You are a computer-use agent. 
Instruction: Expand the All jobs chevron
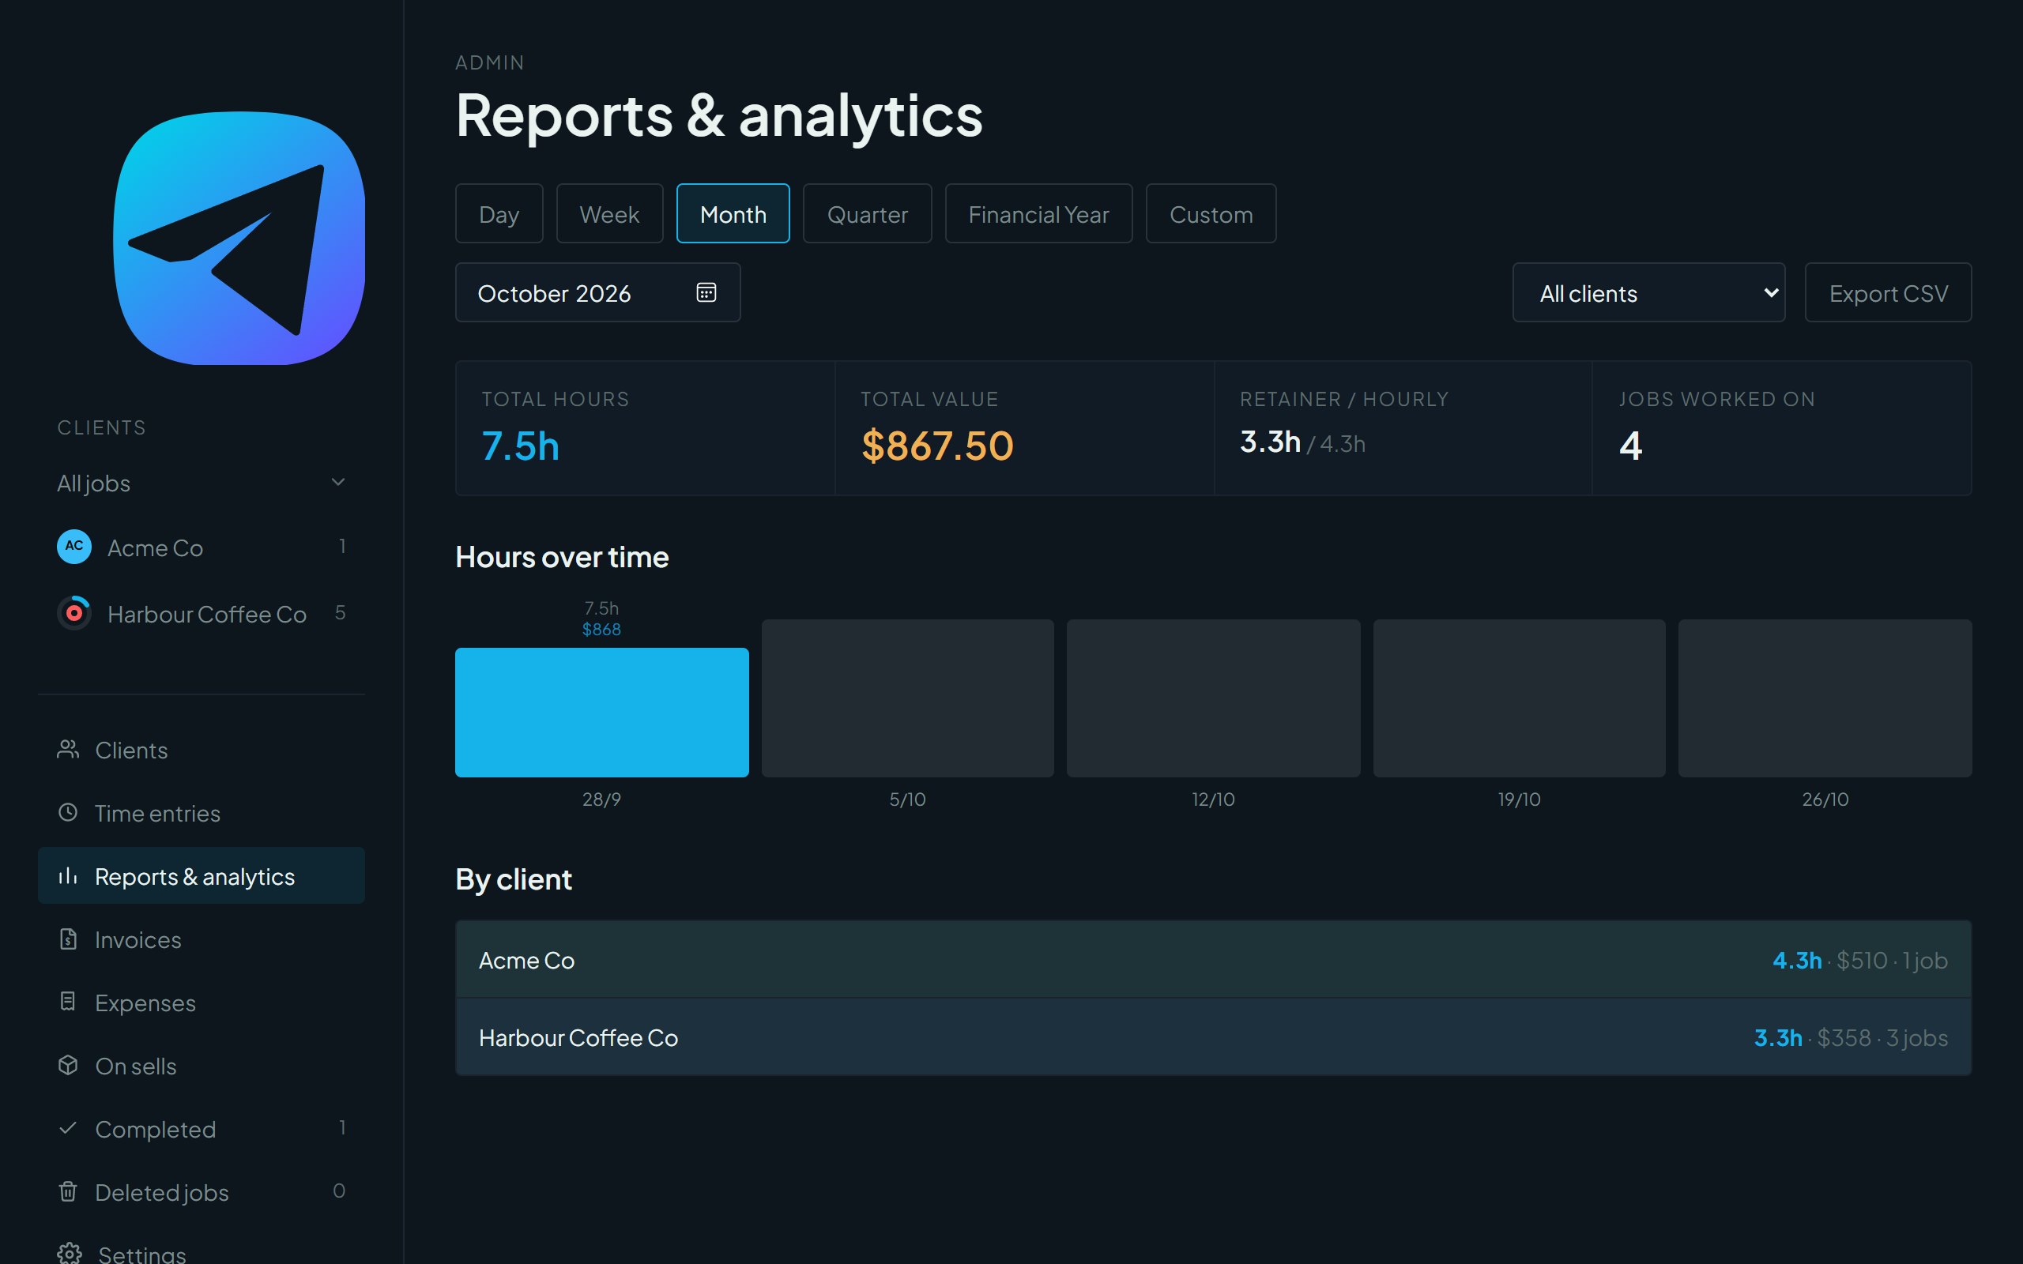click(x=338, y=482)
